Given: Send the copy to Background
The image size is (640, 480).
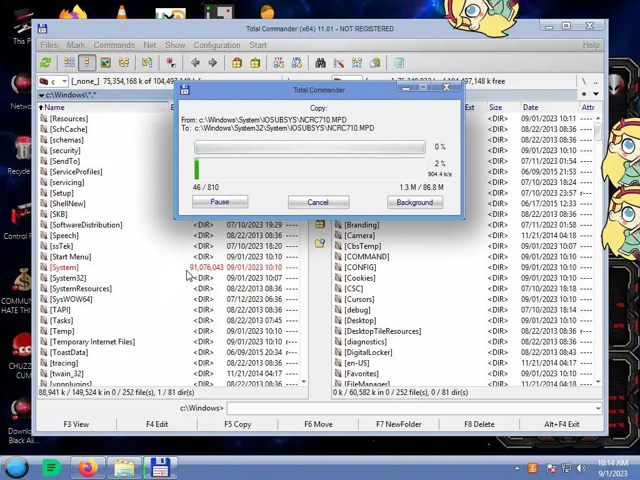Looking at the screenshot, I should [x=415, y=202].
